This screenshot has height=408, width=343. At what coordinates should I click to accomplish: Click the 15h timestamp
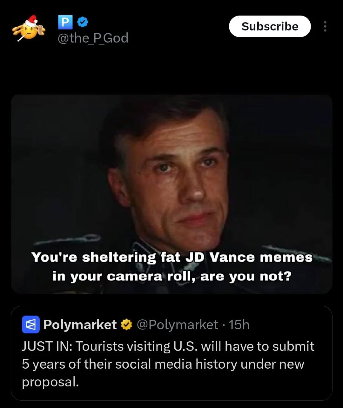point(239,324)
